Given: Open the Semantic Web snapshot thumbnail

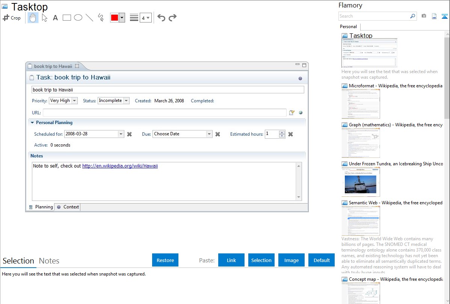Looking at the screenshot, I should point(361,221).
